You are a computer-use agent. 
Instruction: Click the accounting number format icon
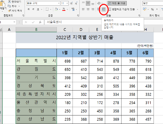[x=145, y=9]
